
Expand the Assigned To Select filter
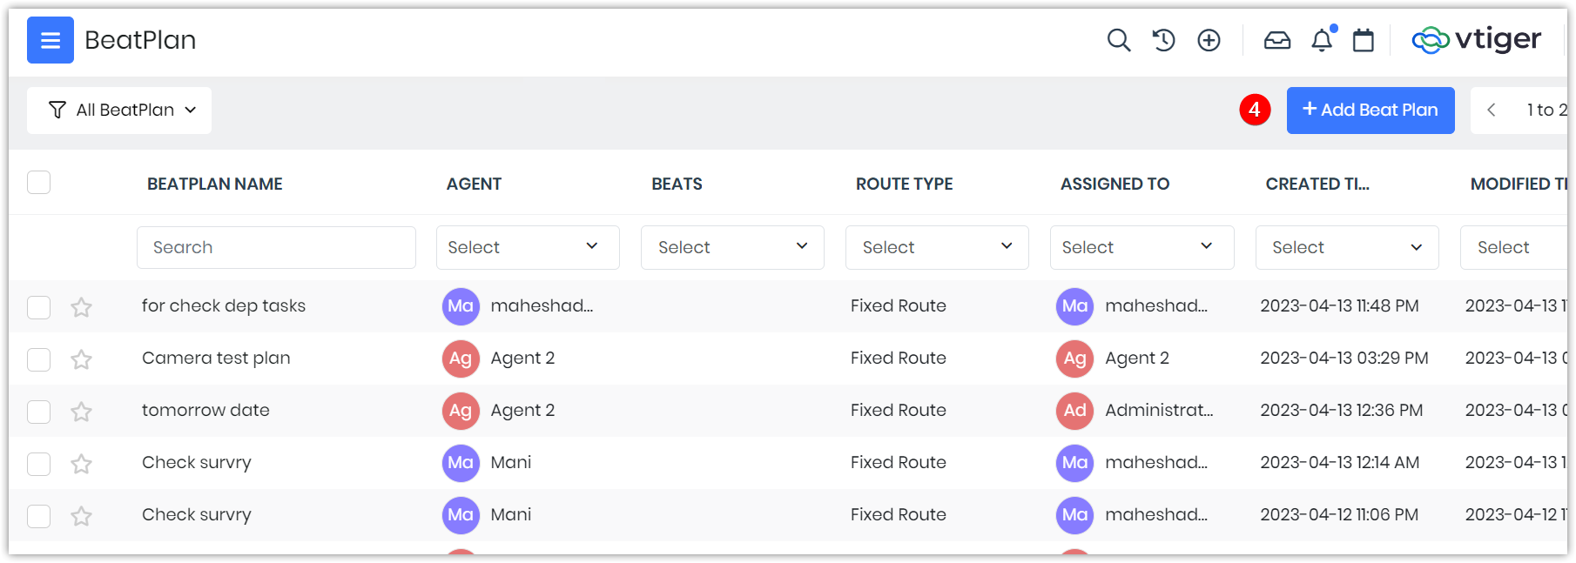click(1142, 247)
